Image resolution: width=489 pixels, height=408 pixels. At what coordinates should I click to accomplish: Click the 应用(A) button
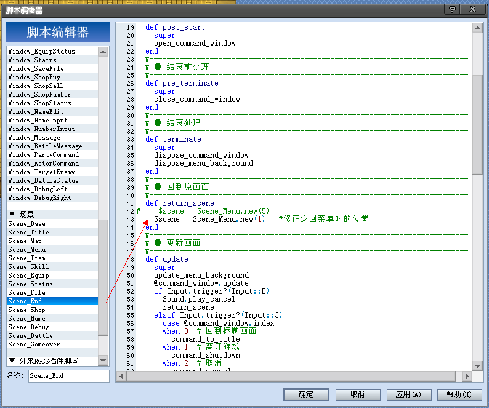(409, 394)
